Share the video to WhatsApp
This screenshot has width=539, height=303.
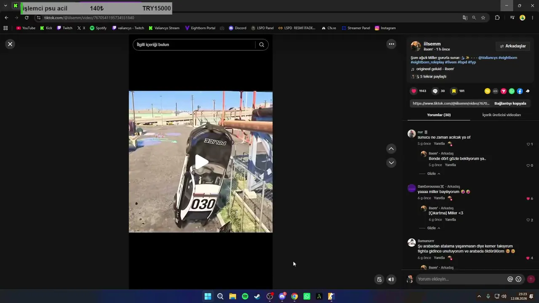click(x=512, y=91)
